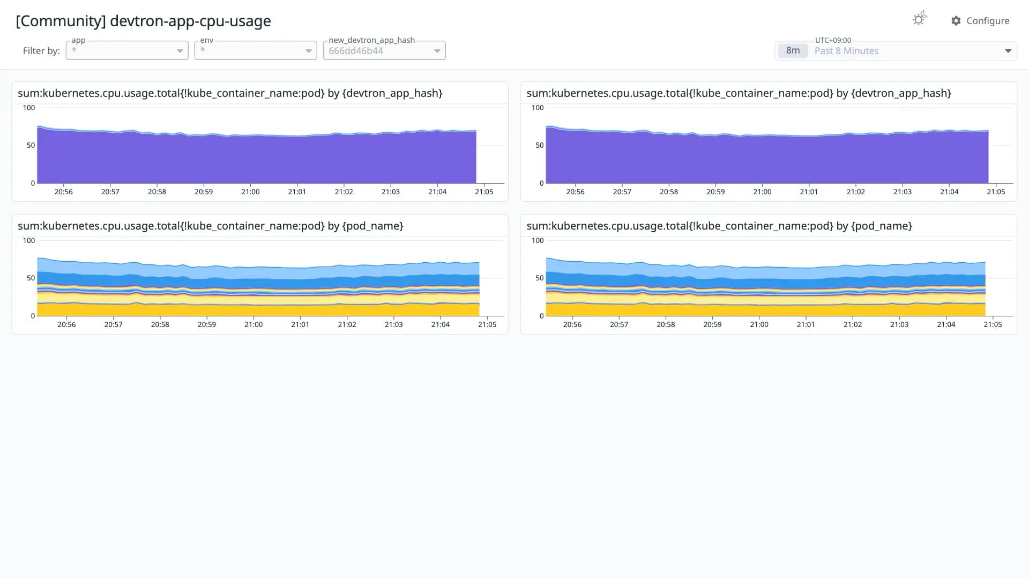Click the Configure gear icon
The height and width of the screenshot is (578, 1029).
[956, 21]
